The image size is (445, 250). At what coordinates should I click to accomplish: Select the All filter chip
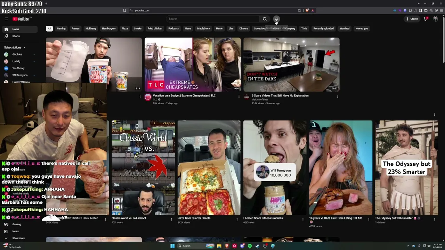pyautogui.click(x=49, y=28)
